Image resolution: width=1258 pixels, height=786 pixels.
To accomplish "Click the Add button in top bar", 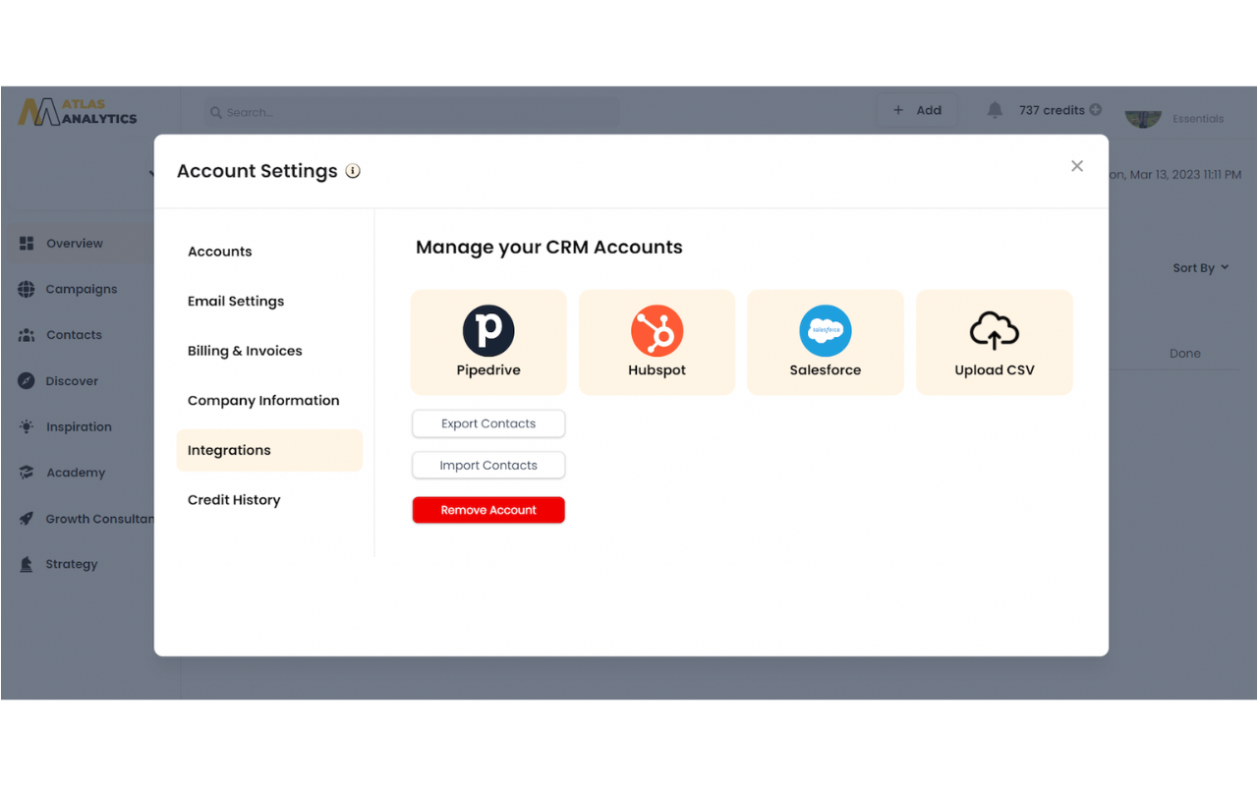I will (916, 110).
